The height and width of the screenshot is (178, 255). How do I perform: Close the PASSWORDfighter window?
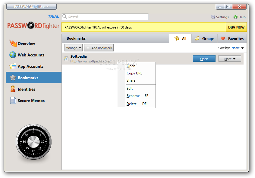coord(239,7)
